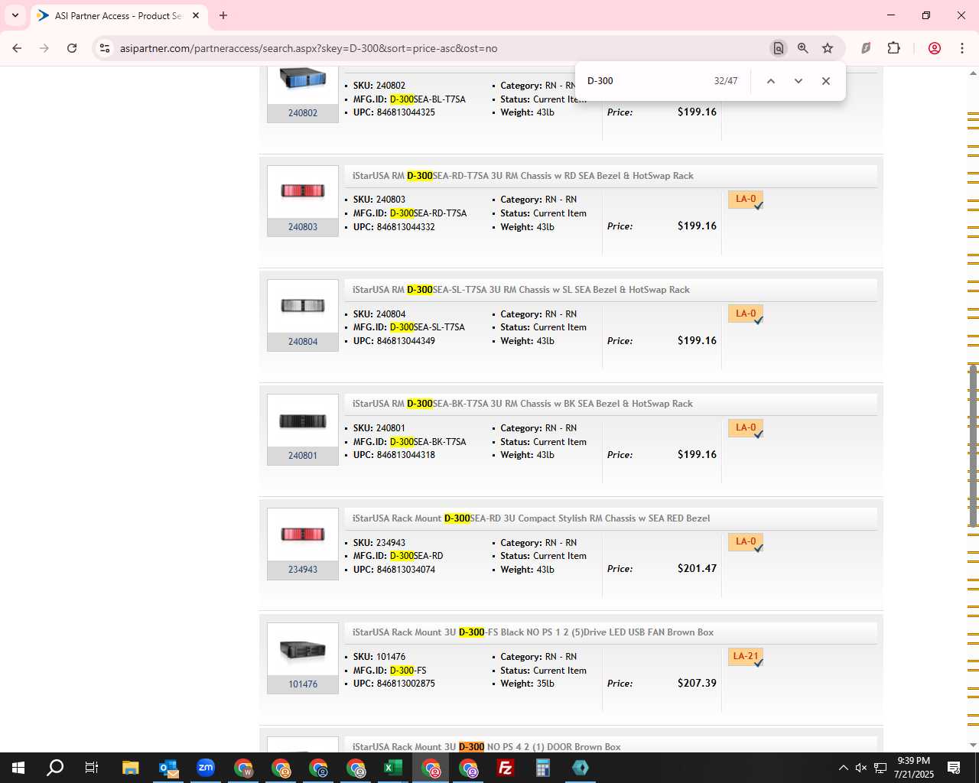979x783 pixels.
Task: Bookmark this page with the star icon
Action: click(x=828, y=48)
